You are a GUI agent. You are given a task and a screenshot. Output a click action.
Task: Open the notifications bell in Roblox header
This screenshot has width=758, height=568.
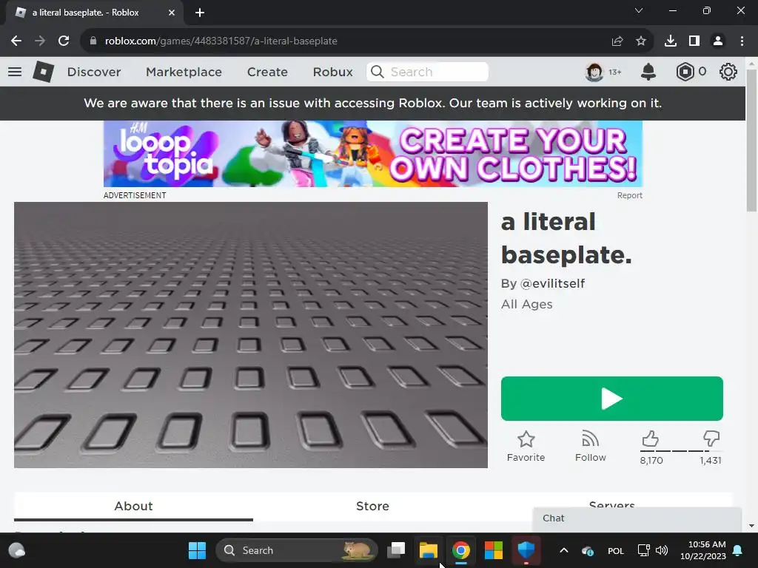(x=648, y=72)
